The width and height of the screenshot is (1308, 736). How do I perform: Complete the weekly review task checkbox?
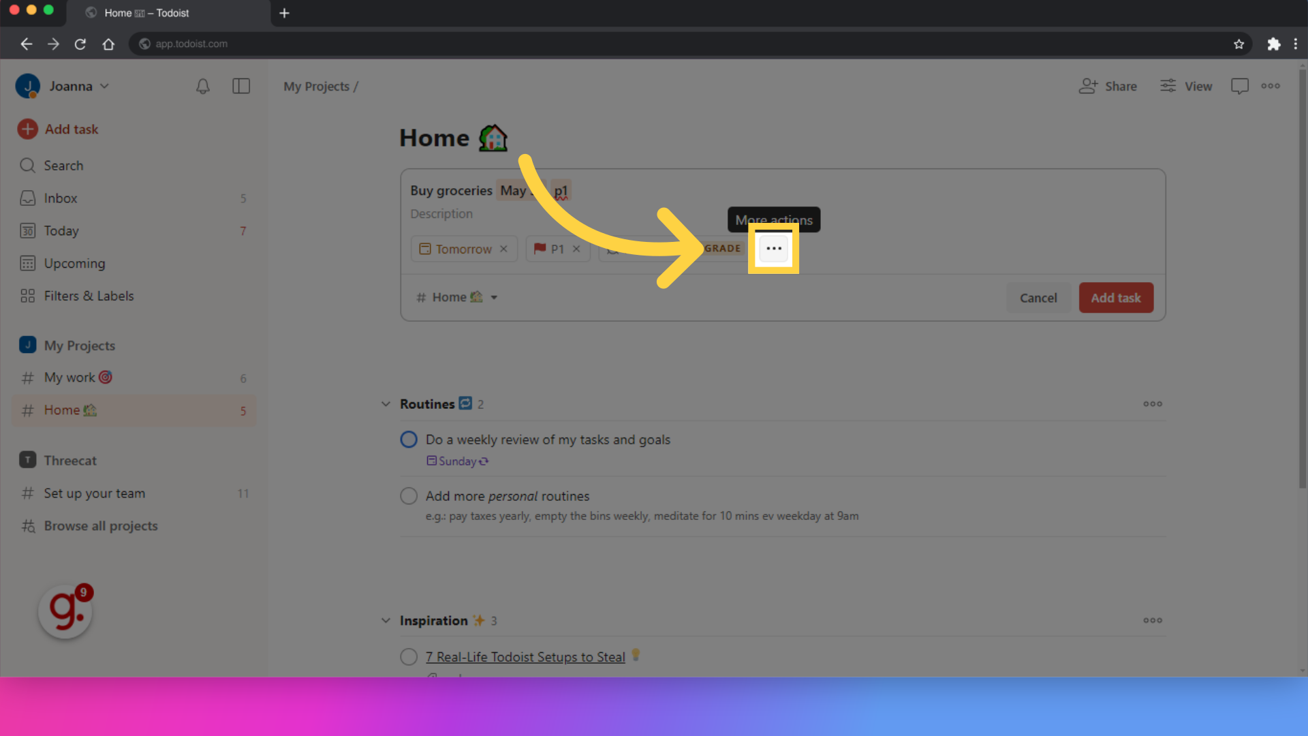(x=409, y=440)
